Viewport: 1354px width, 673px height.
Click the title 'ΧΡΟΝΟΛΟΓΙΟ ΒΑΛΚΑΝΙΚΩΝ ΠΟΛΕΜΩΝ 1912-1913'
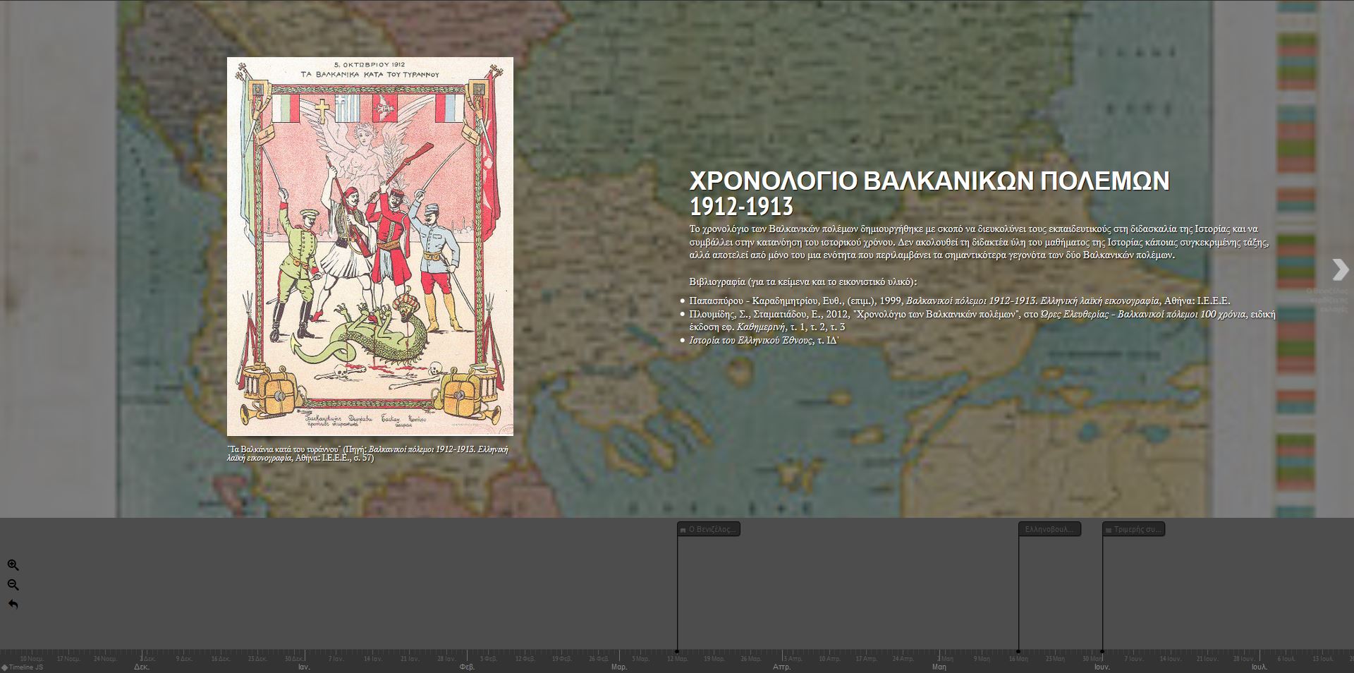click(929, 193)
